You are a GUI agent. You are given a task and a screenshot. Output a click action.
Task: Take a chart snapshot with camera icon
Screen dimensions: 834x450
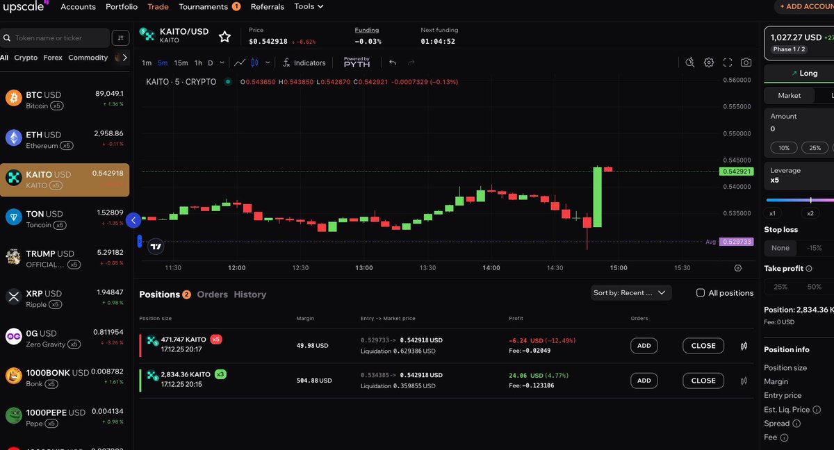[x=746, y=62]
